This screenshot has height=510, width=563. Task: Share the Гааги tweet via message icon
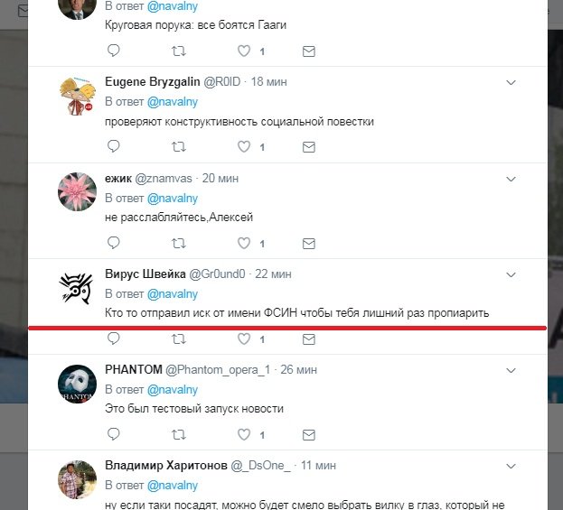point(309,51)
